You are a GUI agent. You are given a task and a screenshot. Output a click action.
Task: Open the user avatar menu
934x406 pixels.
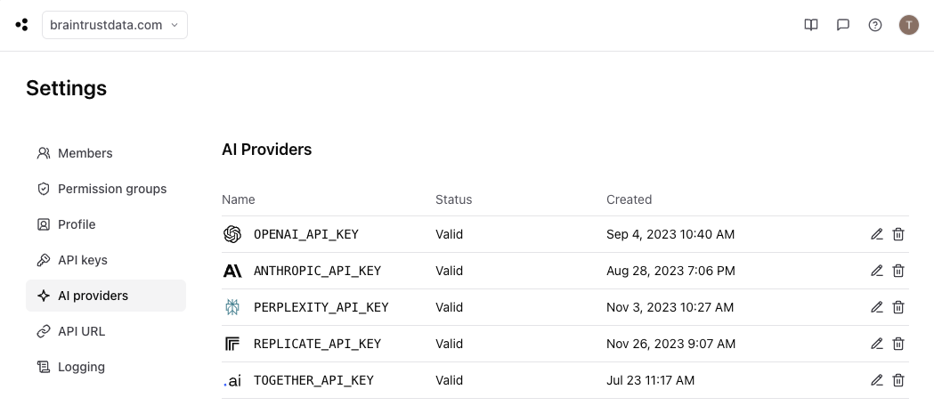click(908, 25)
